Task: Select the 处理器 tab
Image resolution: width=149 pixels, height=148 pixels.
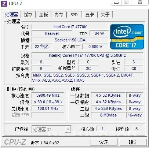Action: [x=12, y=14]
